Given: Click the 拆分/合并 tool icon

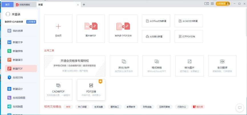Looking at the screenshot, I should coord(124,61).
